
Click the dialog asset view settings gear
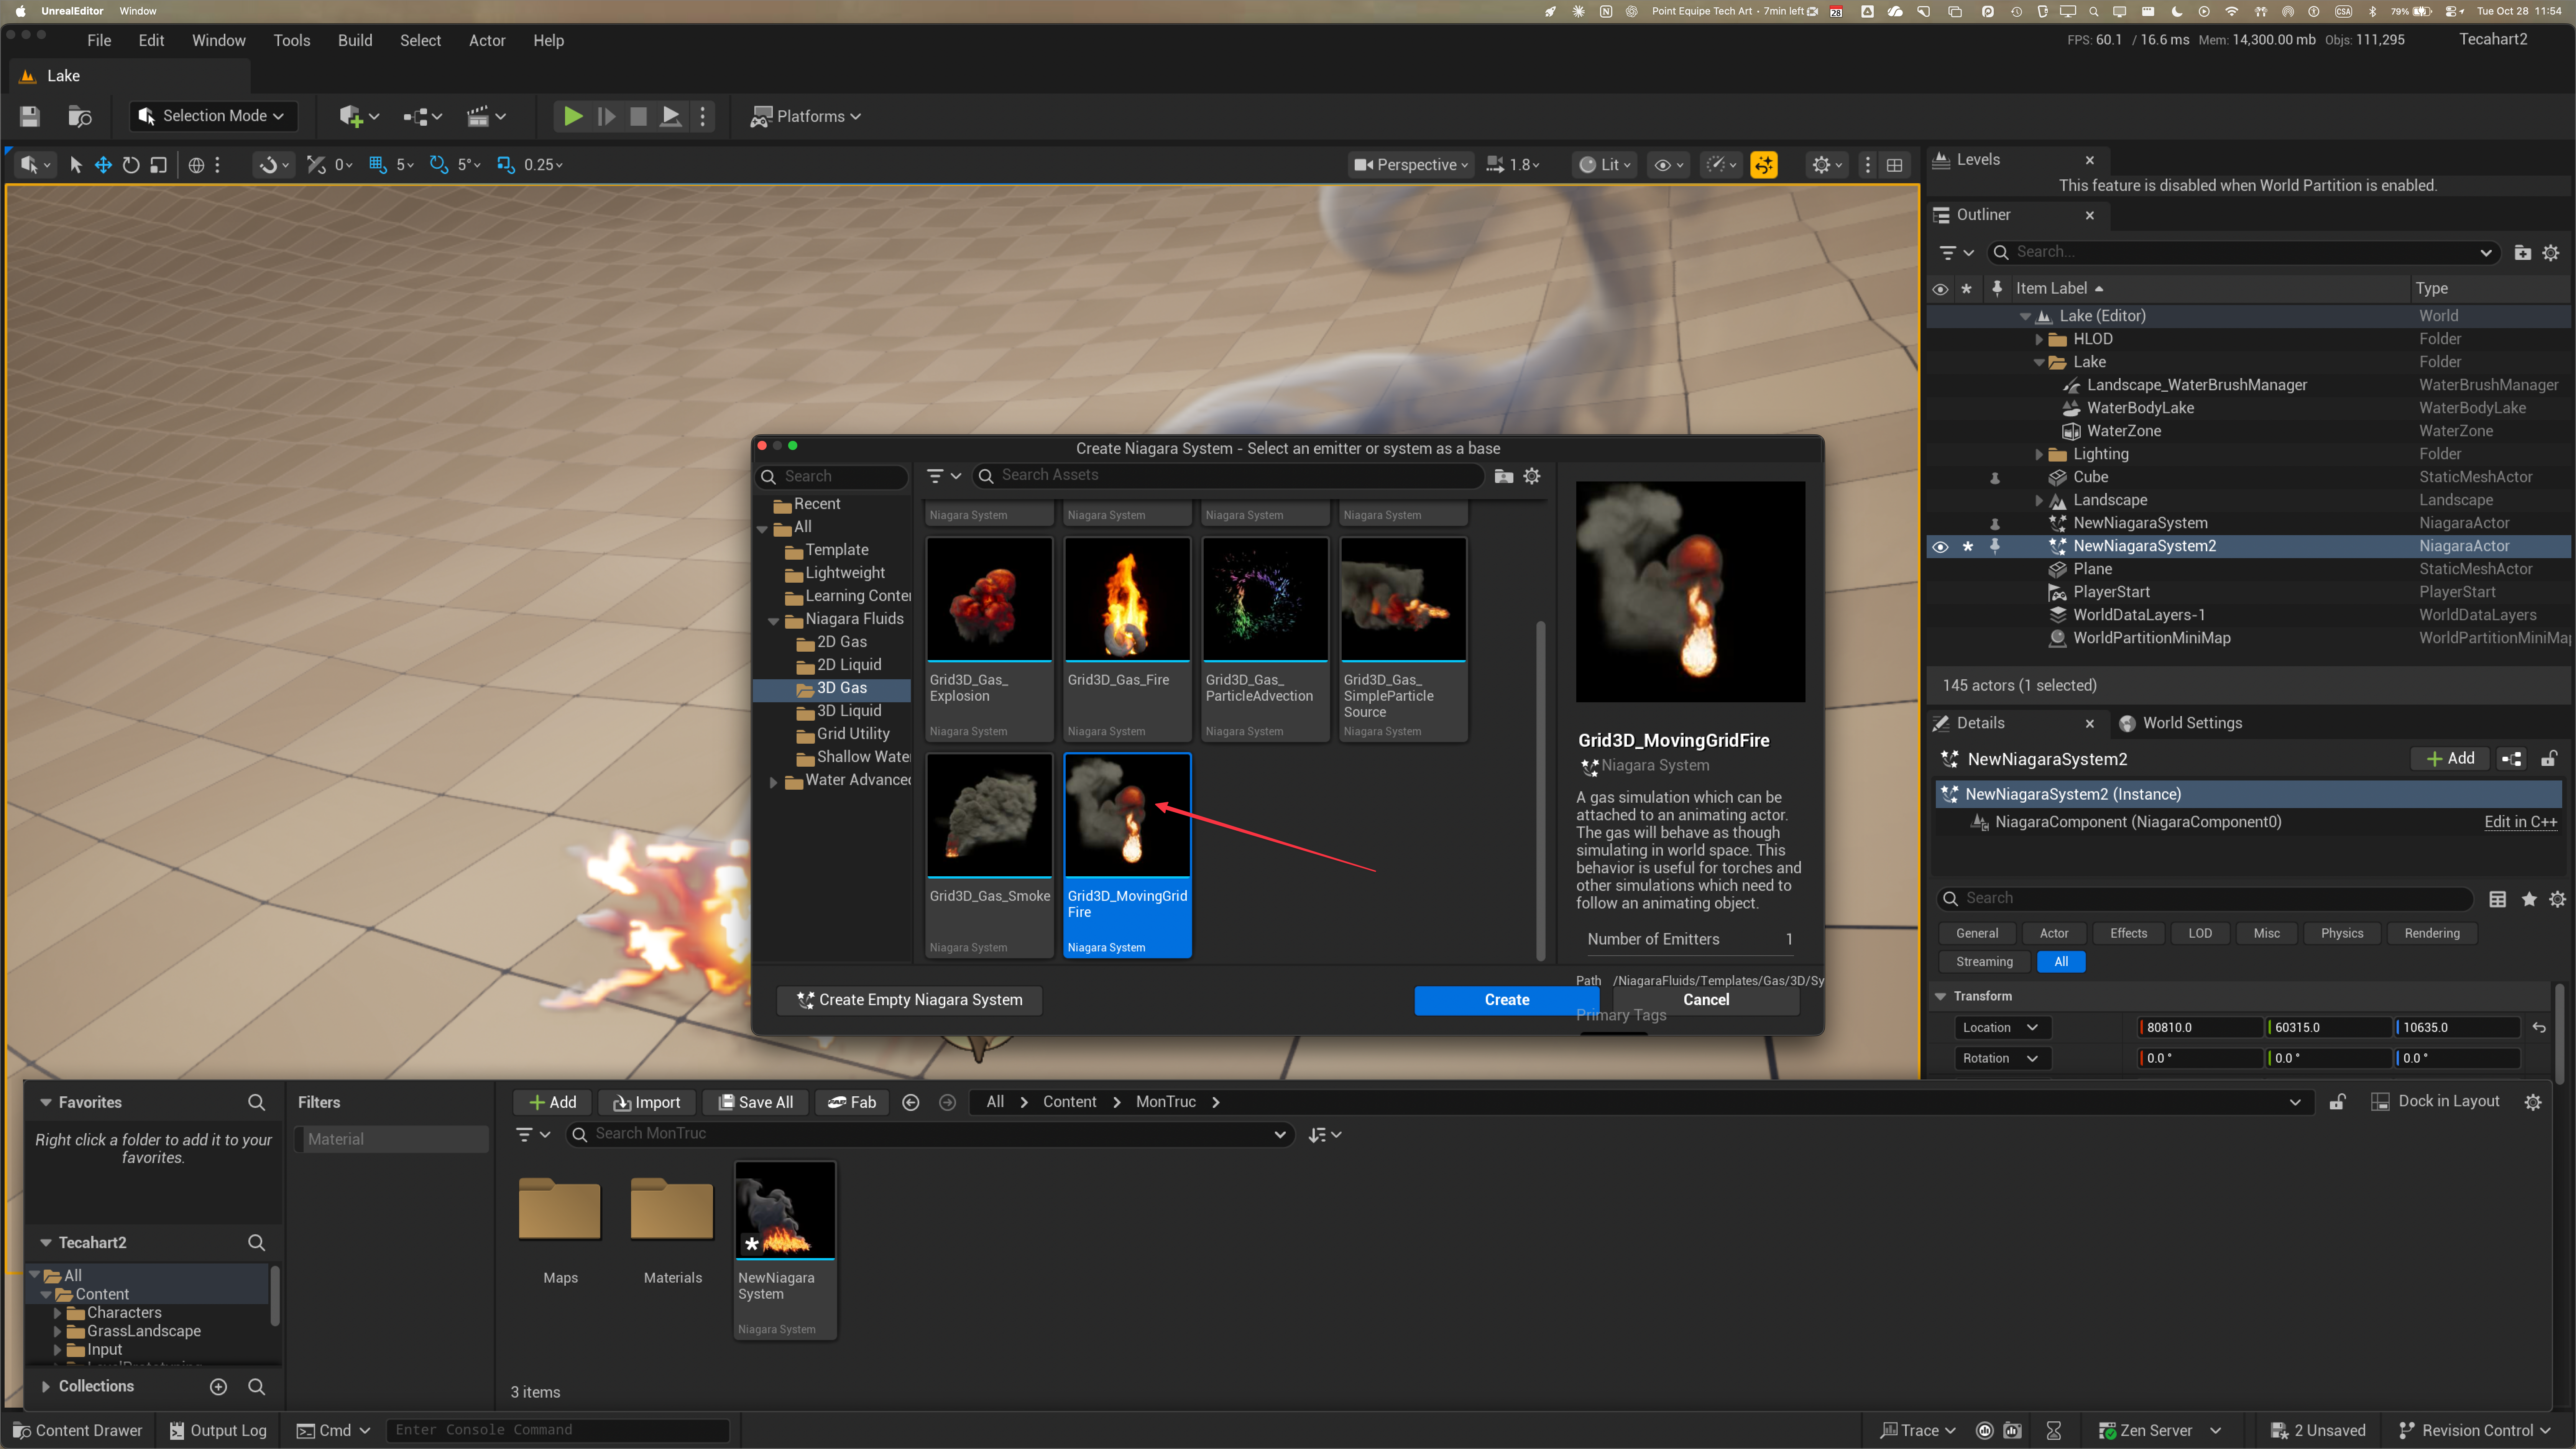point(1532,476)
